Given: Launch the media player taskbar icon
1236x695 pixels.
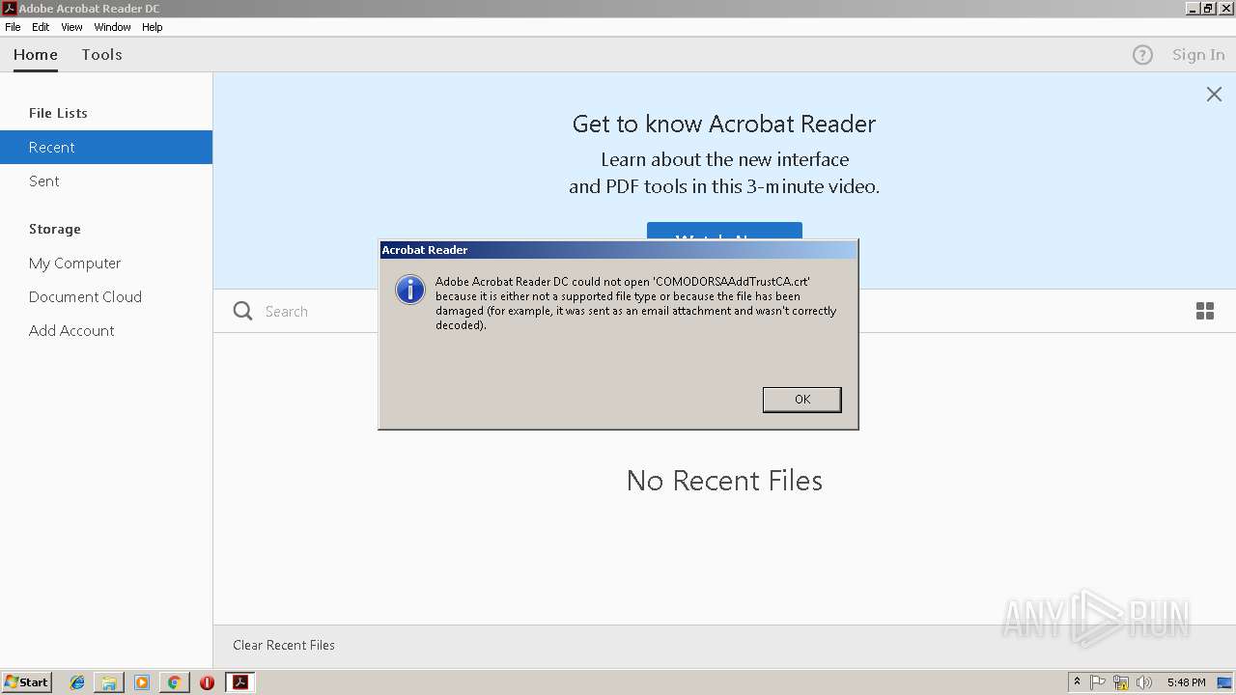Looking at the screenshot, I should click(x=142, y=682).
